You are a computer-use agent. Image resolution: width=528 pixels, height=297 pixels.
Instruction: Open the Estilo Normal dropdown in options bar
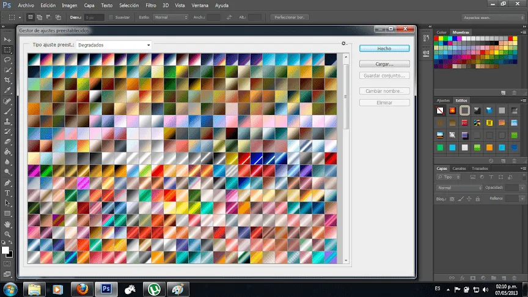click(170, 17)
